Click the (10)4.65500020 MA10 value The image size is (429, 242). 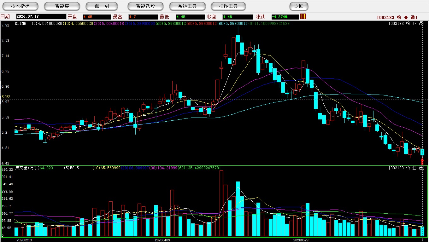tap(78, 24)
